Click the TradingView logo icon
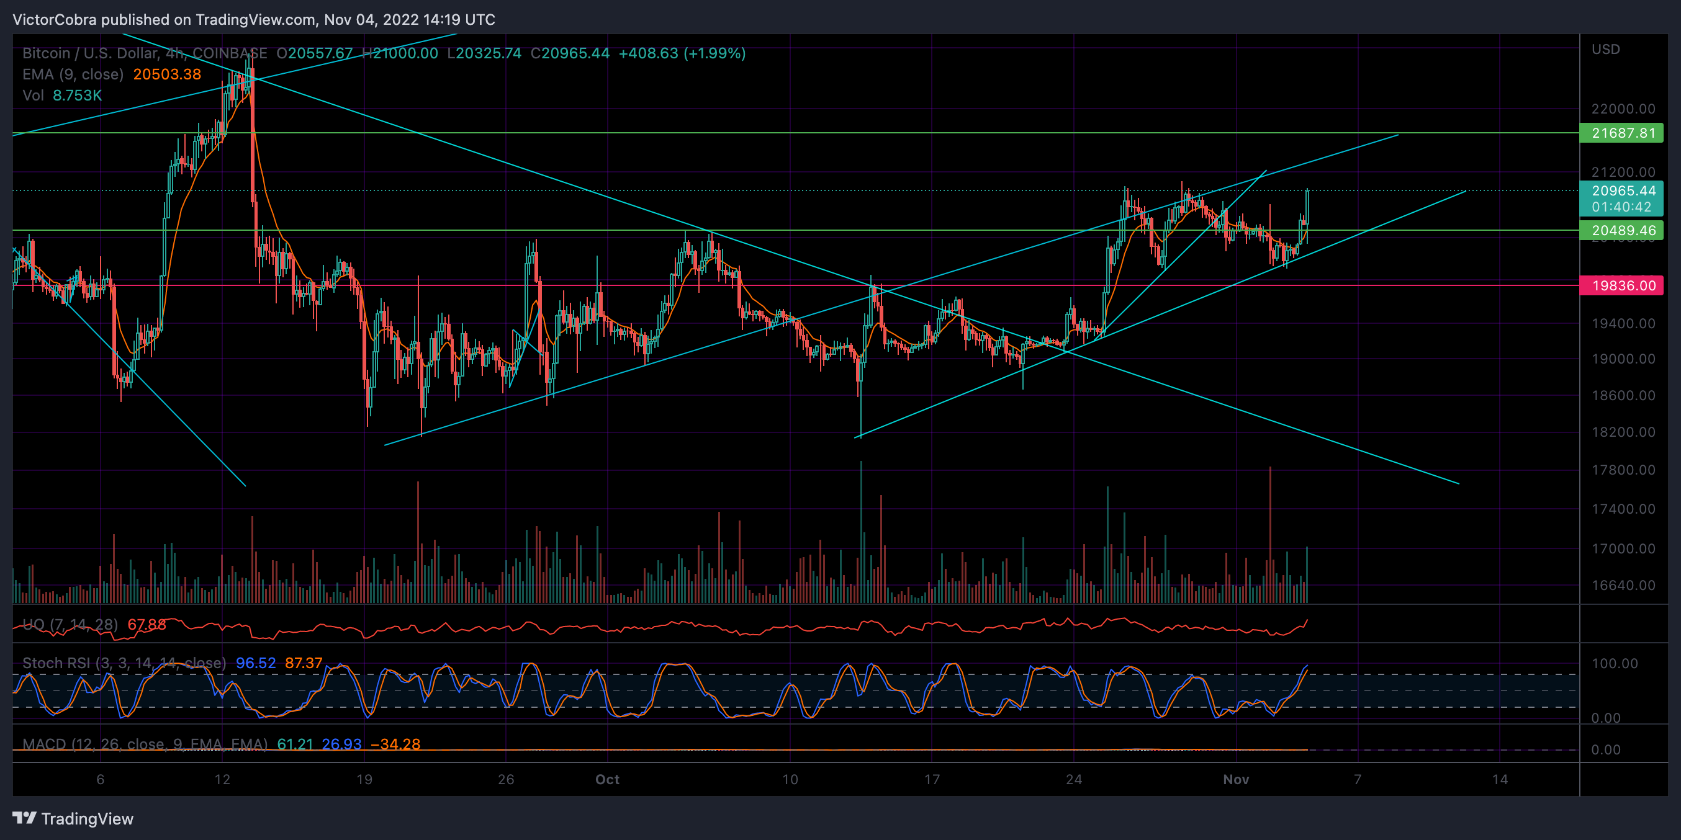The image size is (1681, 840). 24,818
